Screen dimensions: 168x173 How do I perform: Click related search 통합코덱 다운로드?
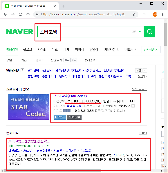point(111,76)
